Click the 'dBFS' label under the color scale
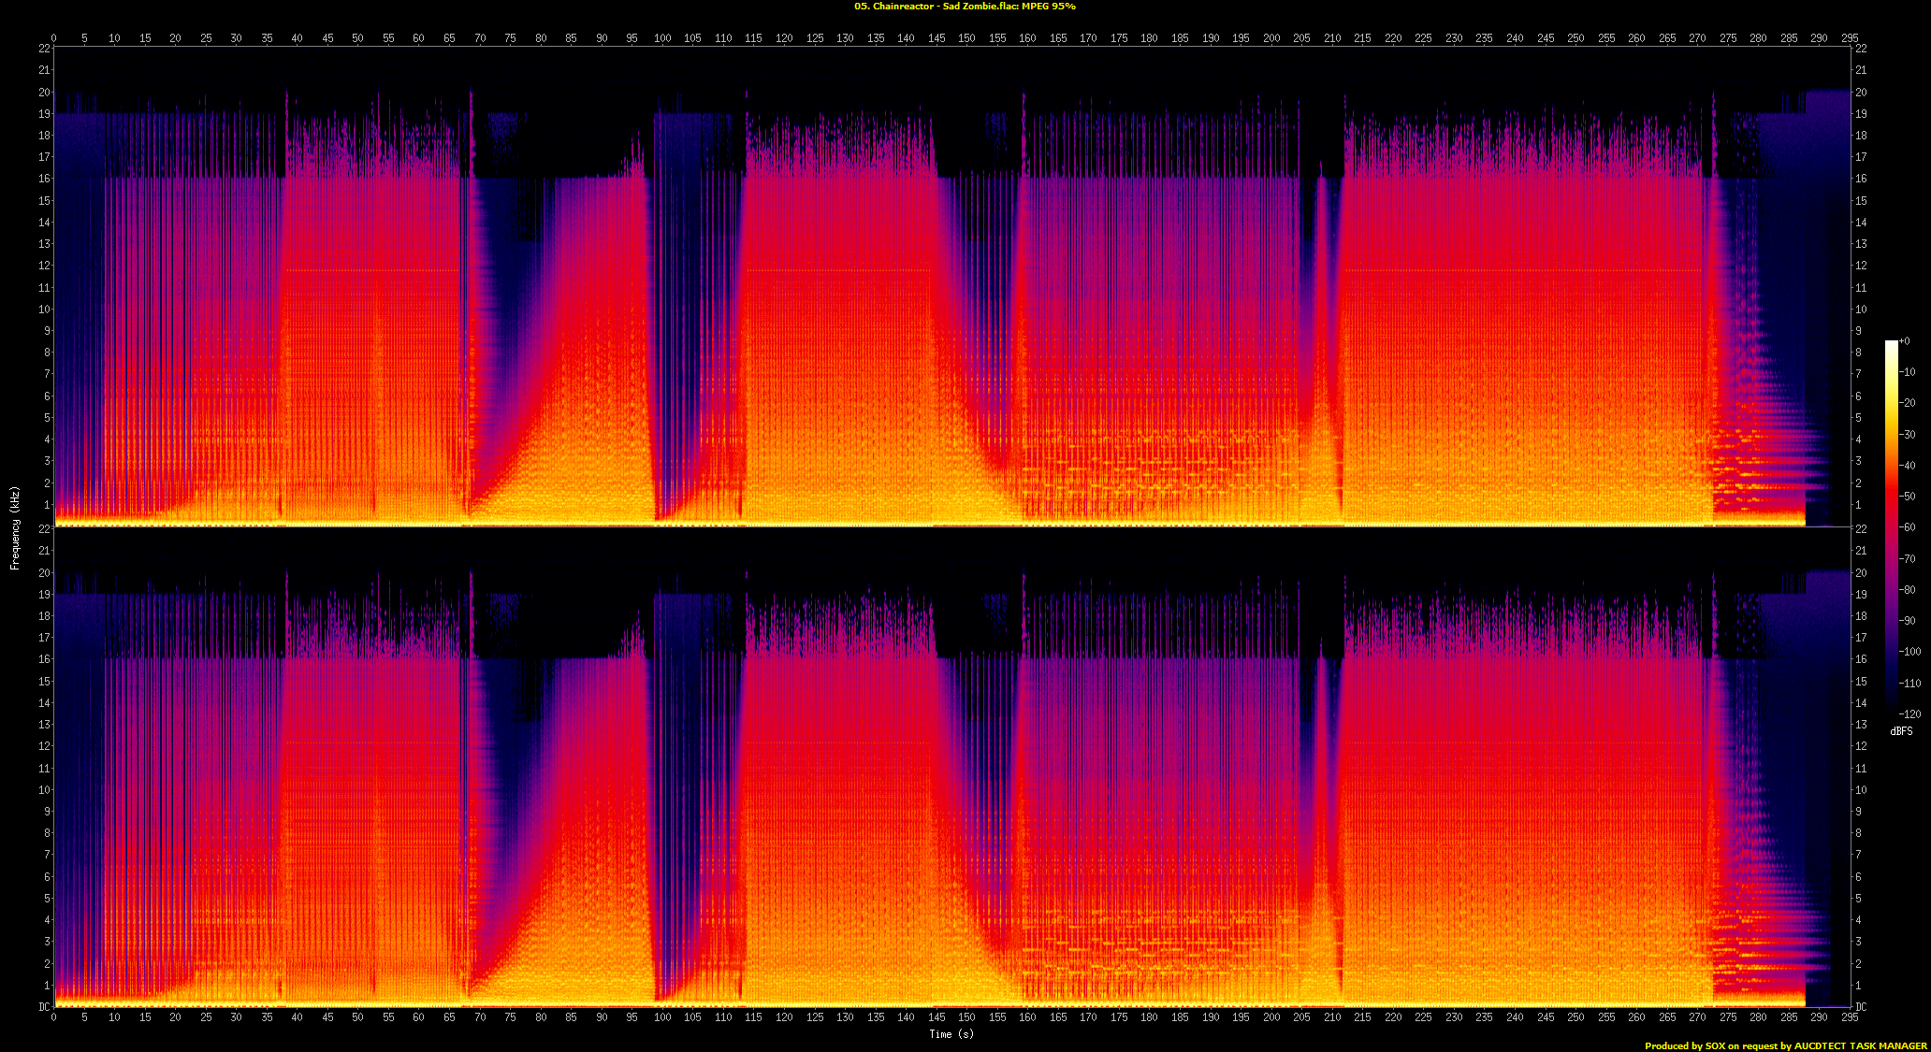This screenshot has height=1052, width=1931. [1901, 731]
